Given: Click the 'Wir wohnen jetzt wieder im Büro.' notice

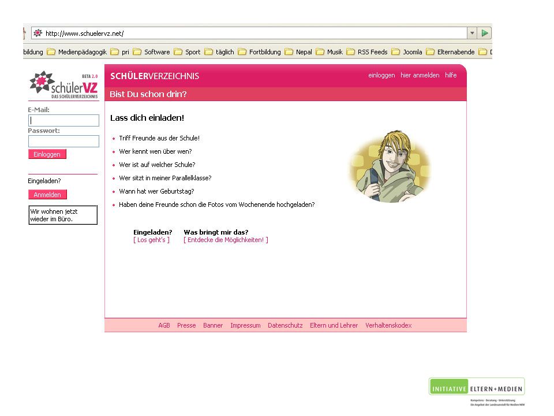Looking at the screenshot, I should point(63,215).
